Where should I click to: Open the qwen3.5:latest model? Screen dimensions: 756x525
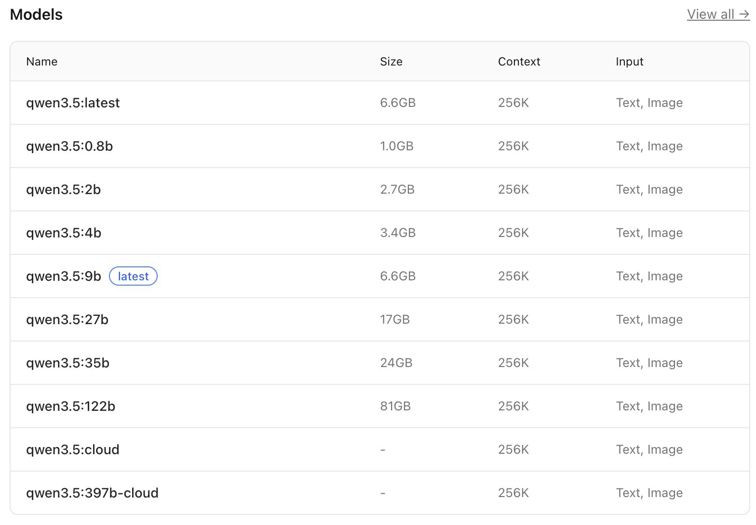[73, 103]
